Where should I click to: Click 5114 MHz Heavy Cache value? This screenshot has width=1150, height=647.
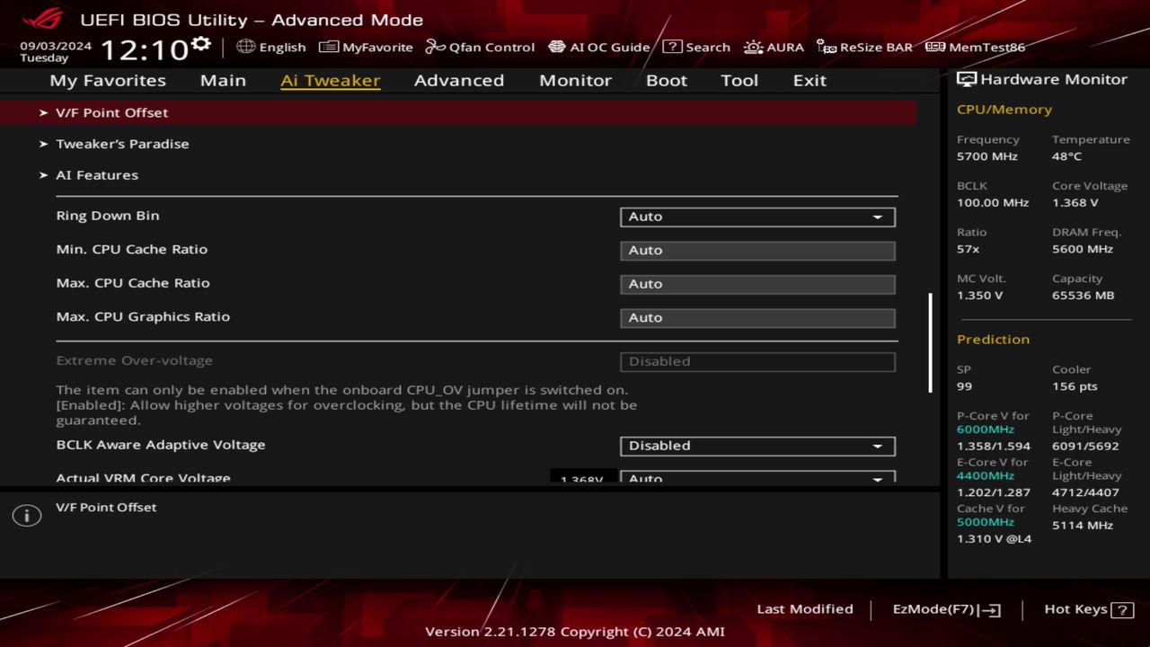[1083, 525]
